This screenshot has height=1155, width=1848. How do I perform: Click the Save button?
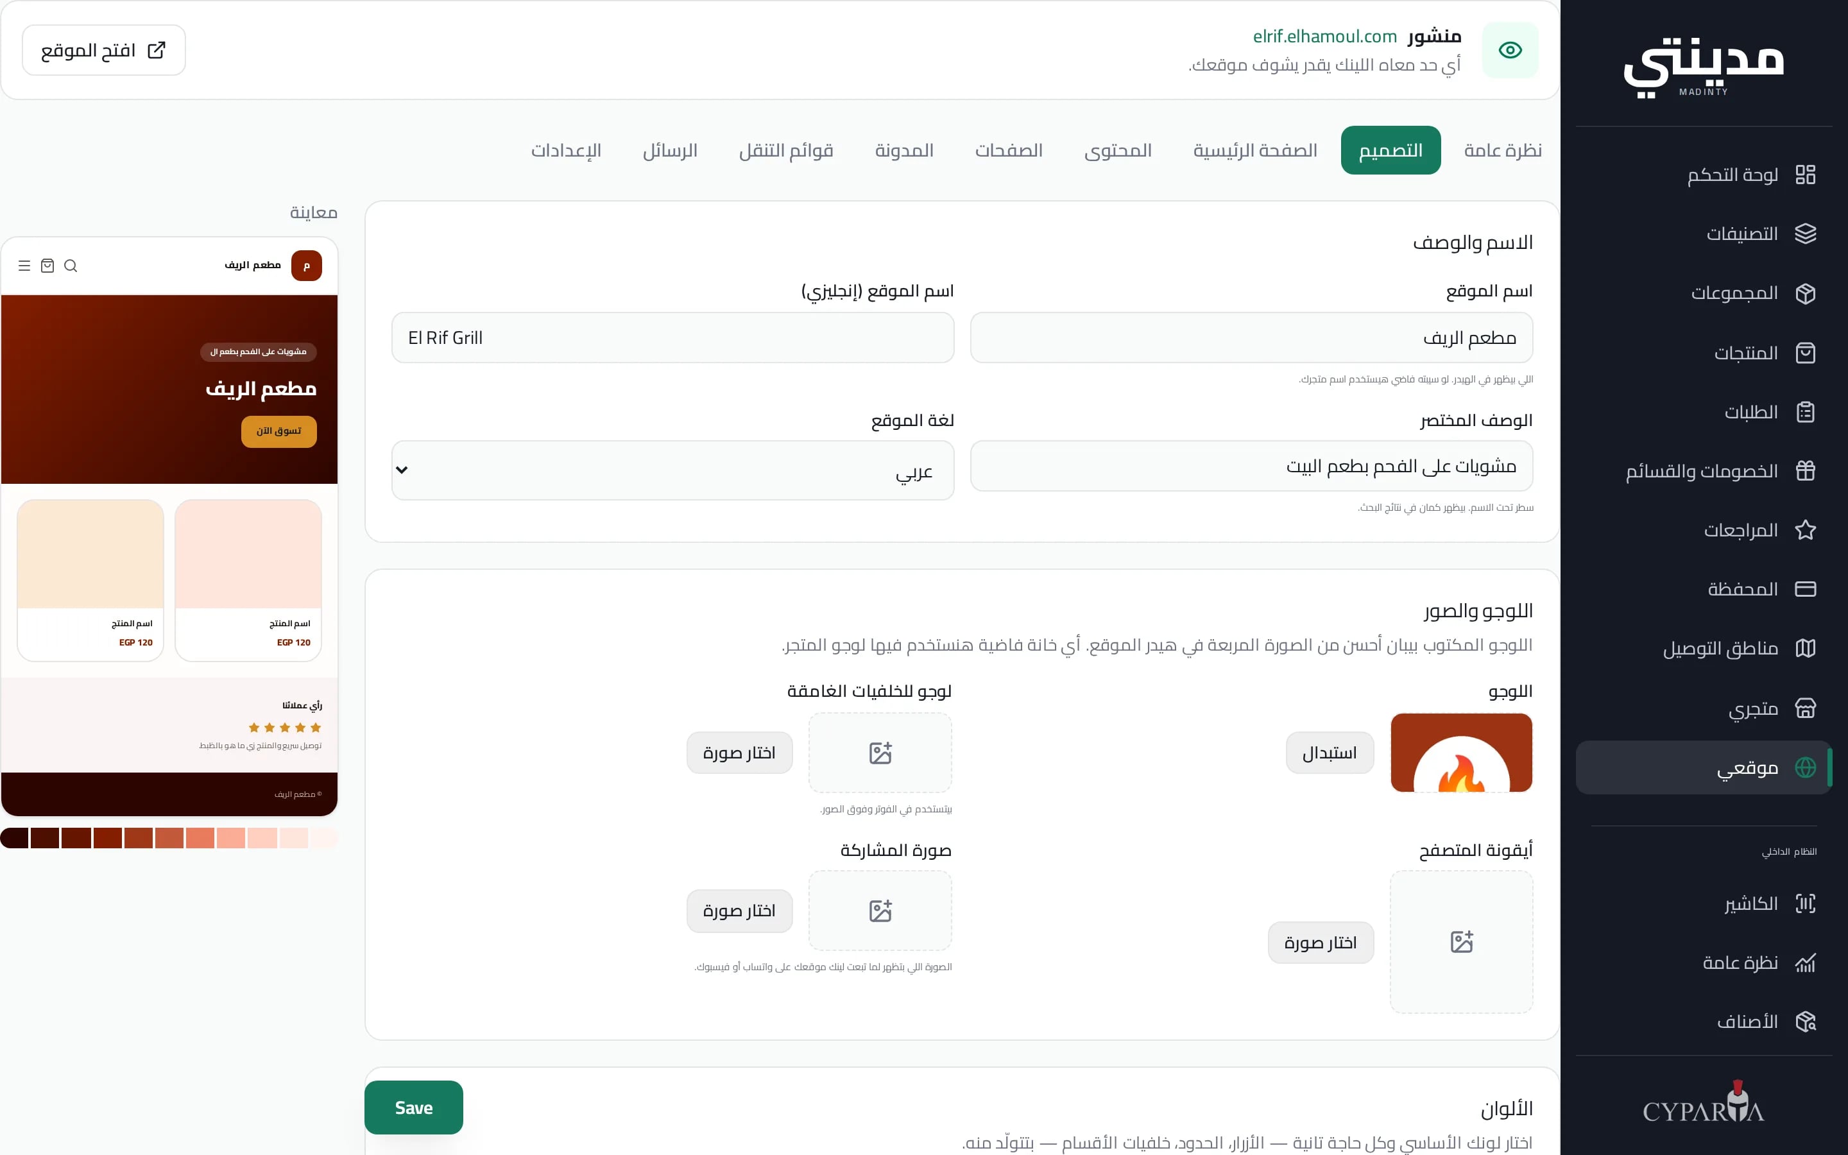413,1108
